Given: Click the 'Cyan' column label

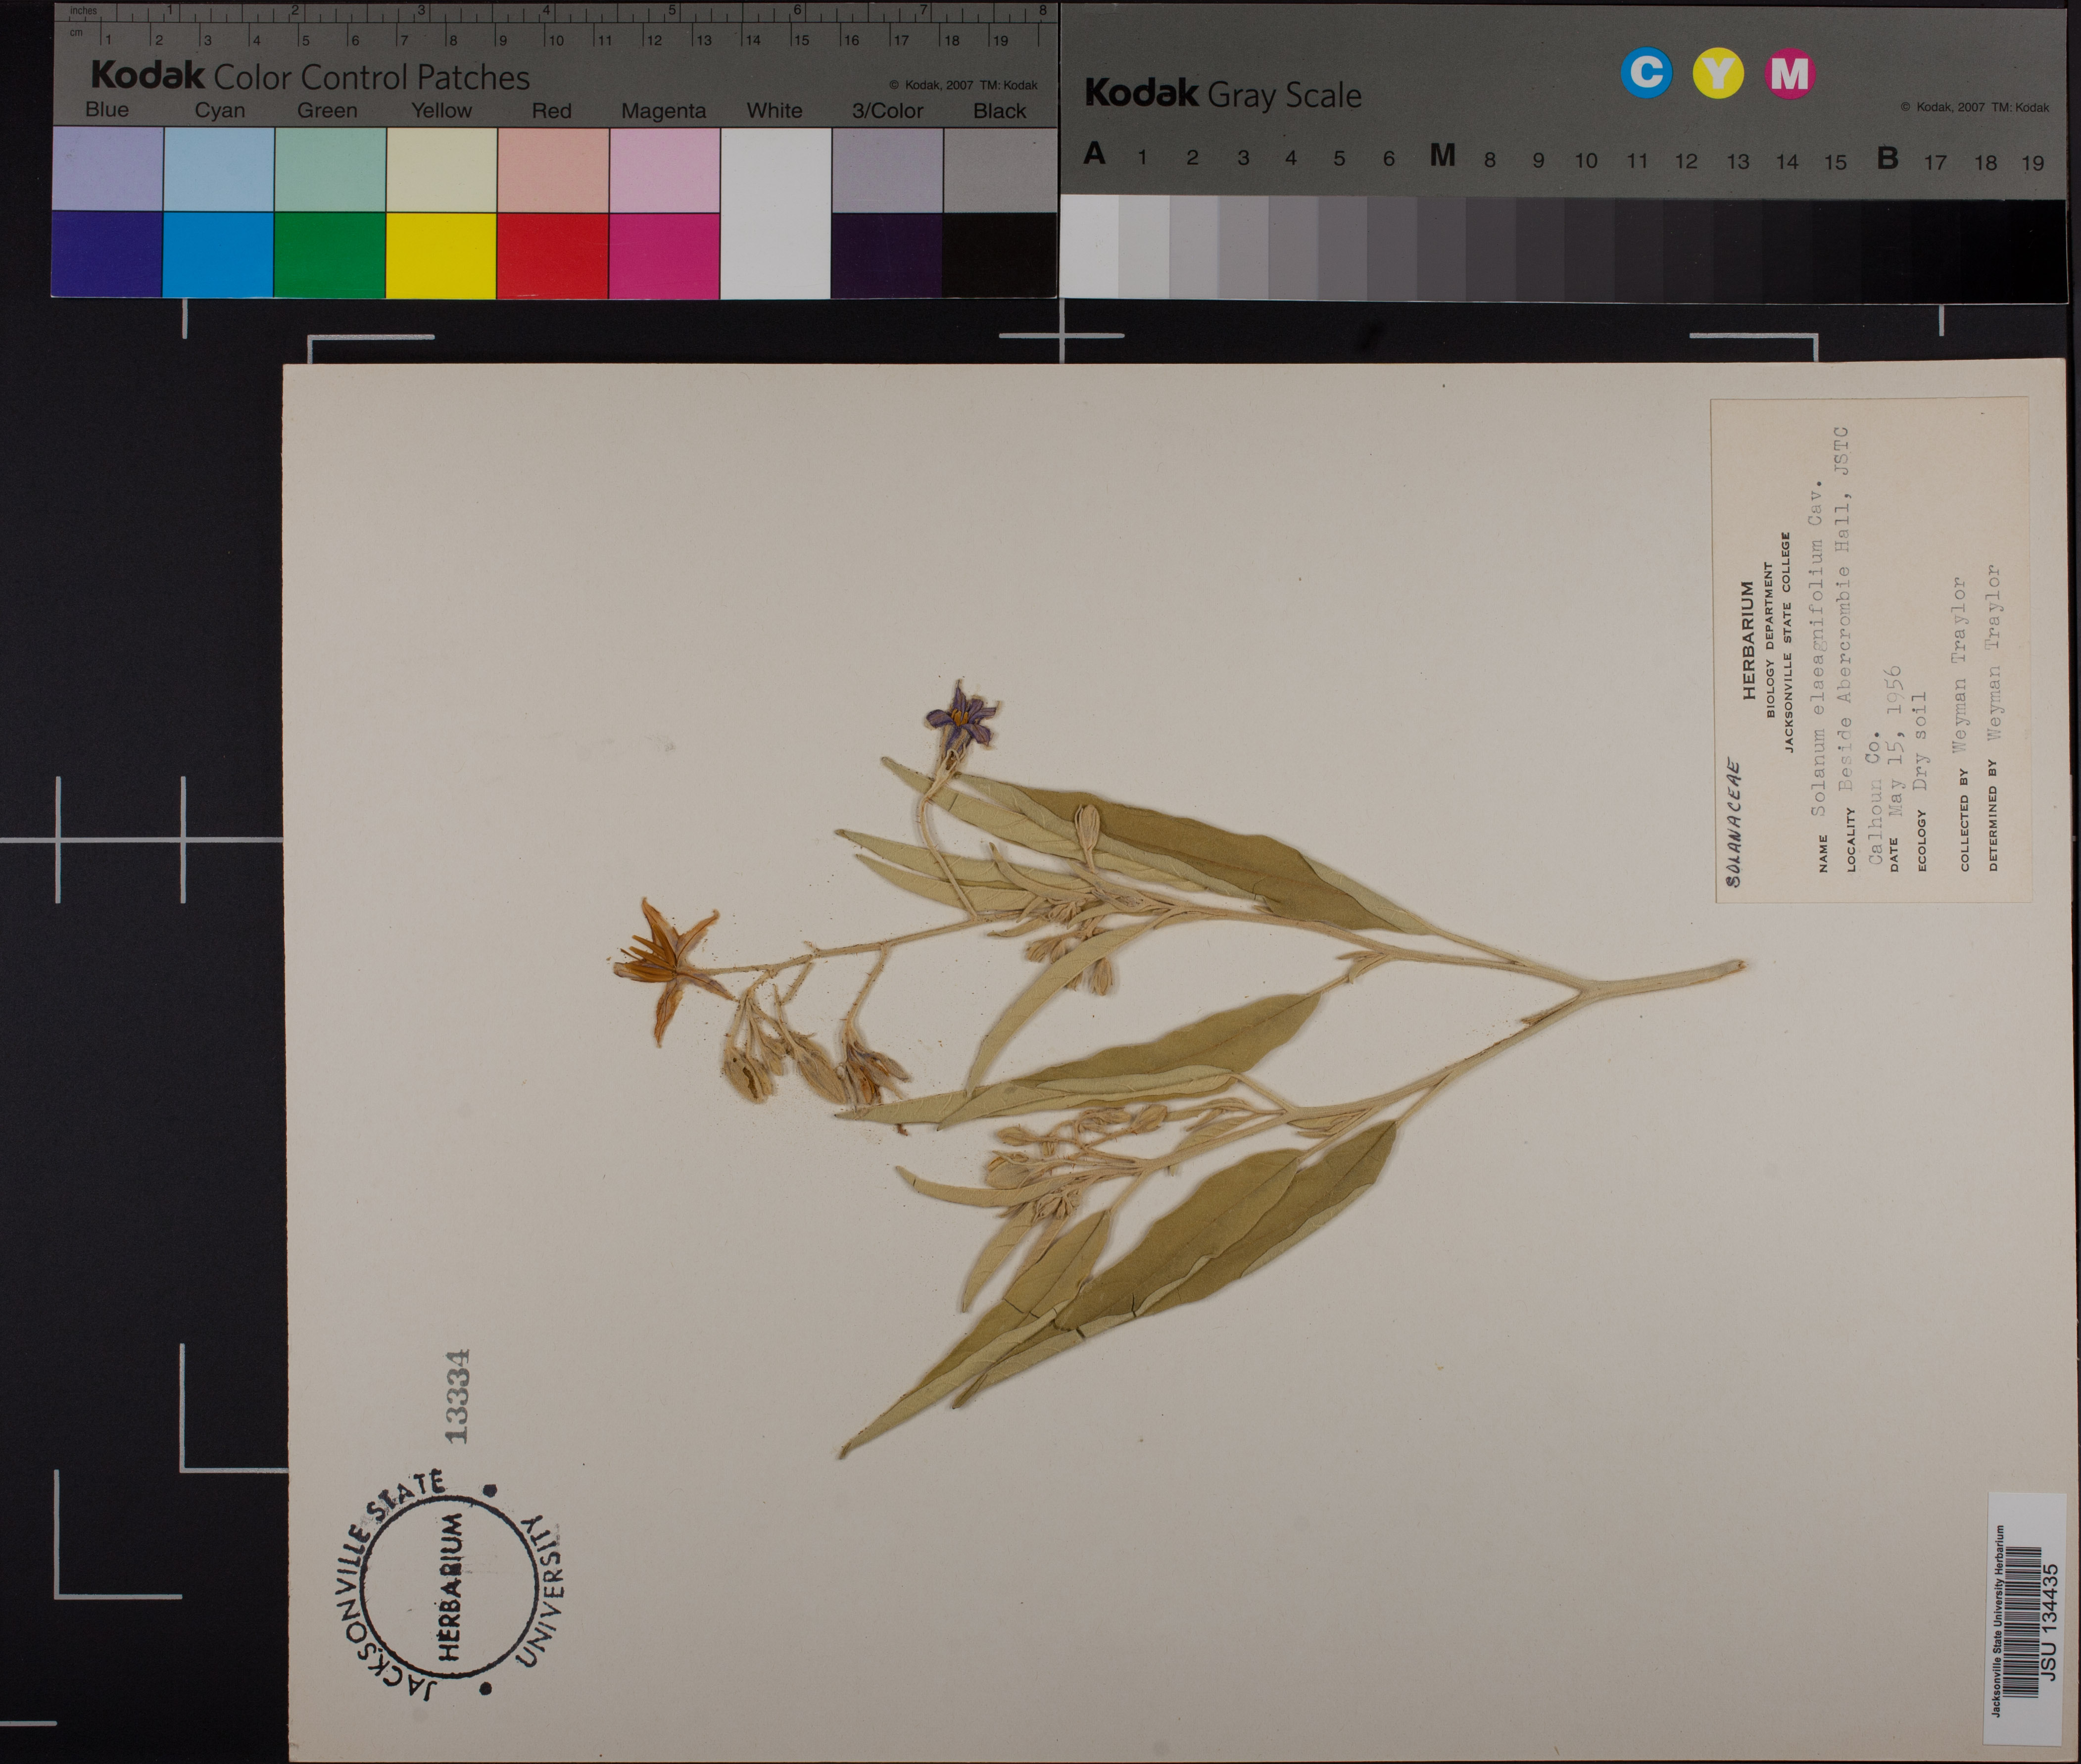Looking at the screenshot, I should (x=219, y=110).
